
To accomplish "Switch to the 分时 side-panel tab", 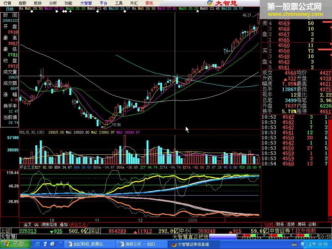I will (x=269, y=224).
